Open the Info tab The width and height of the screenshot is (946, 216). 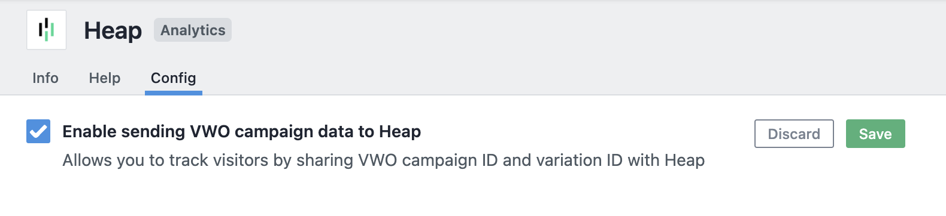46,78
